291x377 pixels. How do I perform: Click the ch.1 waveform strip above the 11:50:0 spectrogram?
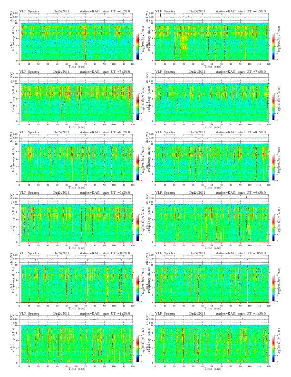point(212,319)
